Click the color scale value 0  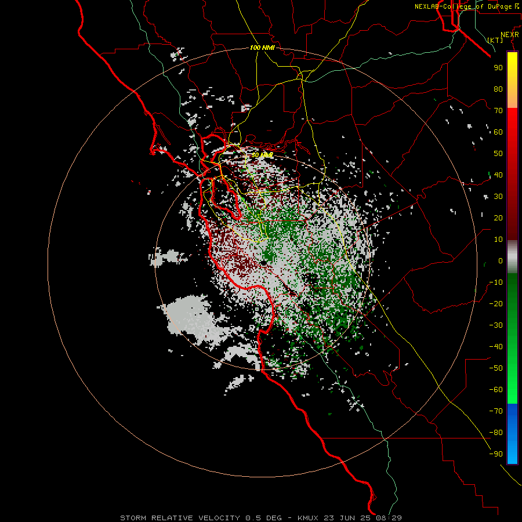pos(501,261)
